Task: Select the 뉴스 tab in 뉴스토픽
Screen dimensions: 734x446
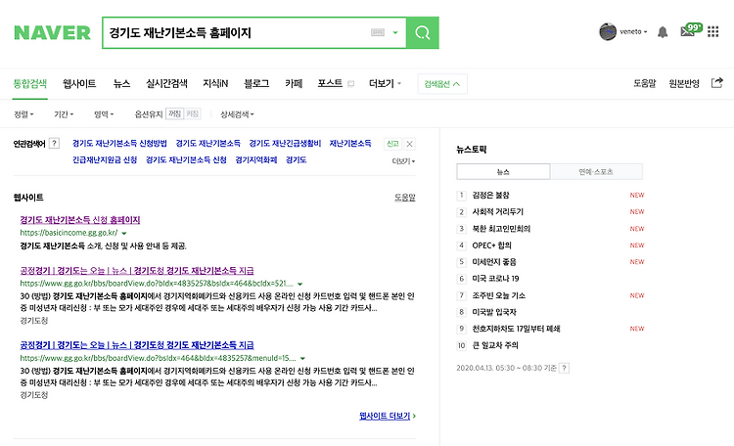Action: pyautogui.click(x=503, y=172)
